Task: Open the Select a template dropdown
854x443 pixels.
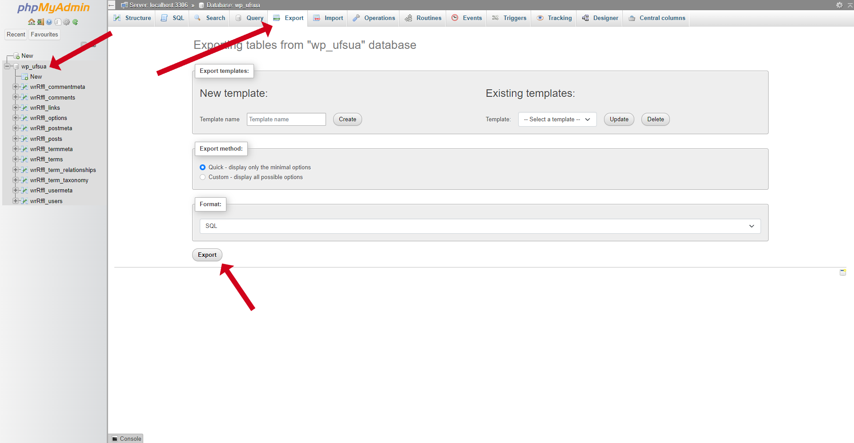Action: click(557, 120)
